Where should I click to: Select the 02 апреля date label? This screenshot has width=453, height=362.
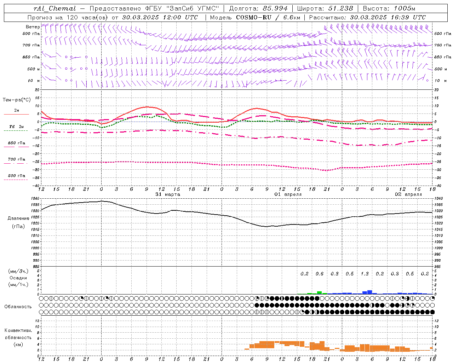(408, 194)
